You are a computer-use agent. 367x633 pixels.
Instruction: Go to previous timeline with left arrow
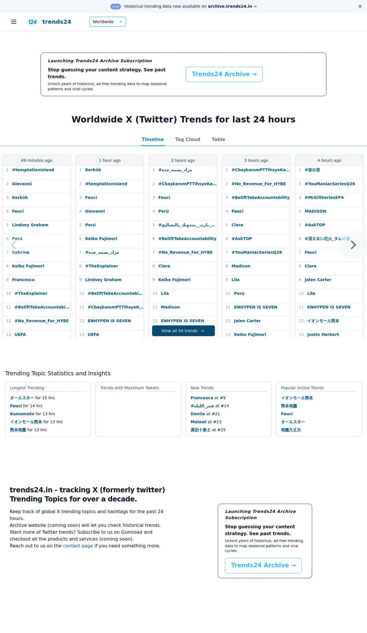click(x=14, y=245)
